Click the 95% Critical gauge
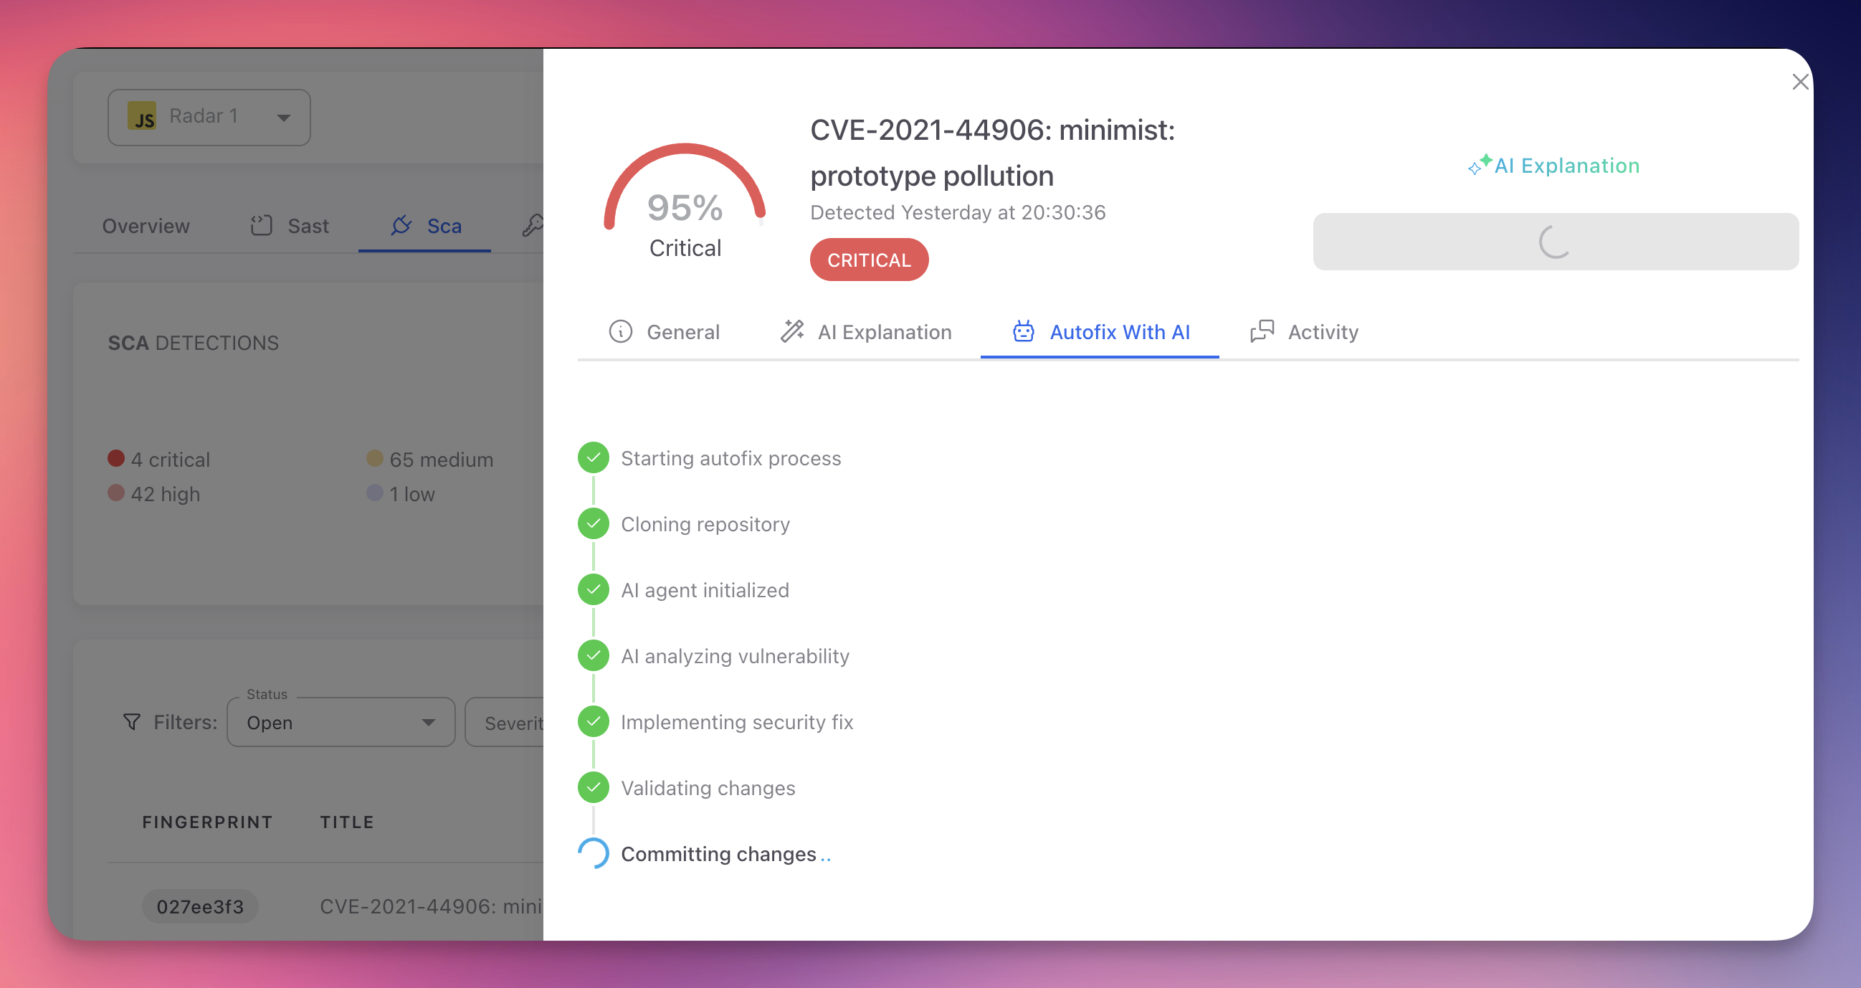 pos(685,209)
